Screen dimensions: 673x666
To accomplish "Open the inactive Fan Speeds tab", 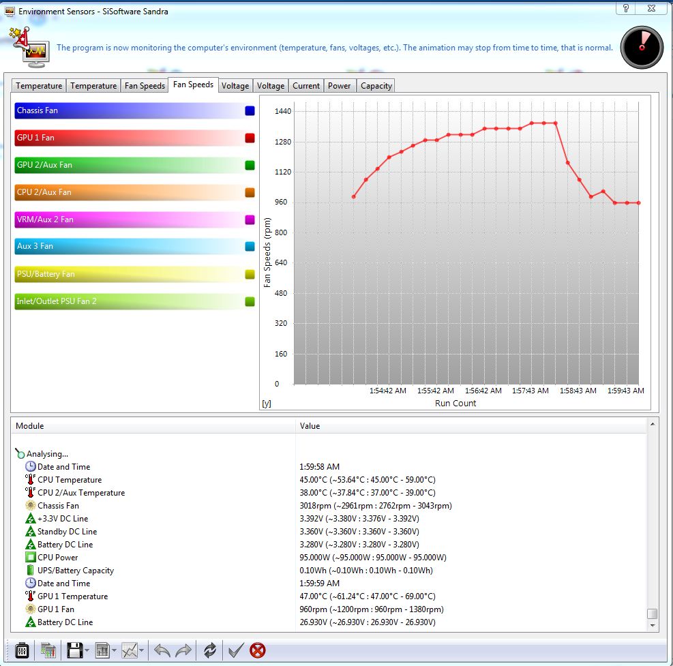I will (145, 86).
